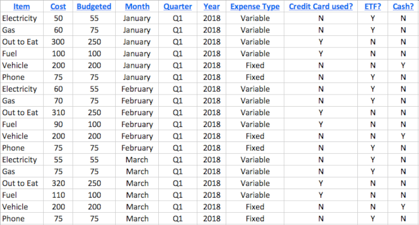Select Credit Card Y in January Out to Eat row
419x225 pixels.
(321, 42)
